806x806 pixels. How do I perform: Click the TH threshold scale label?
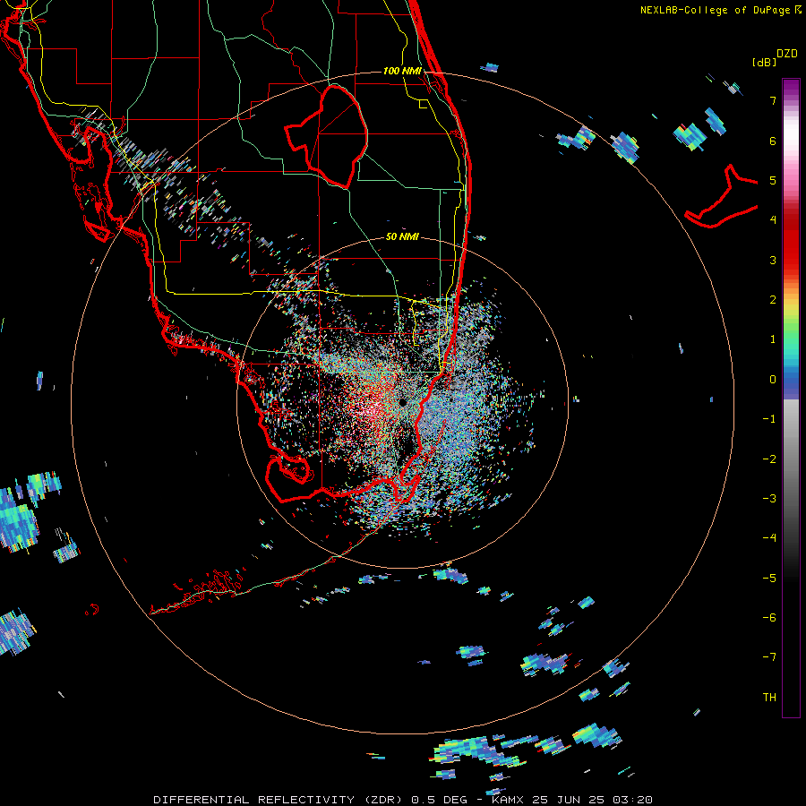[769, 697]
